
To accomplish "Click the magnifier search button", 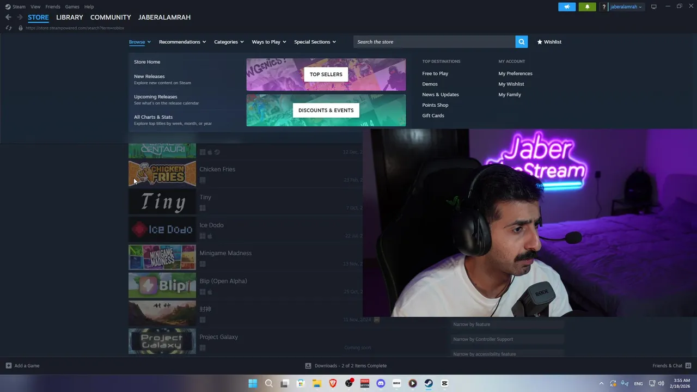I will click(522, 42).
